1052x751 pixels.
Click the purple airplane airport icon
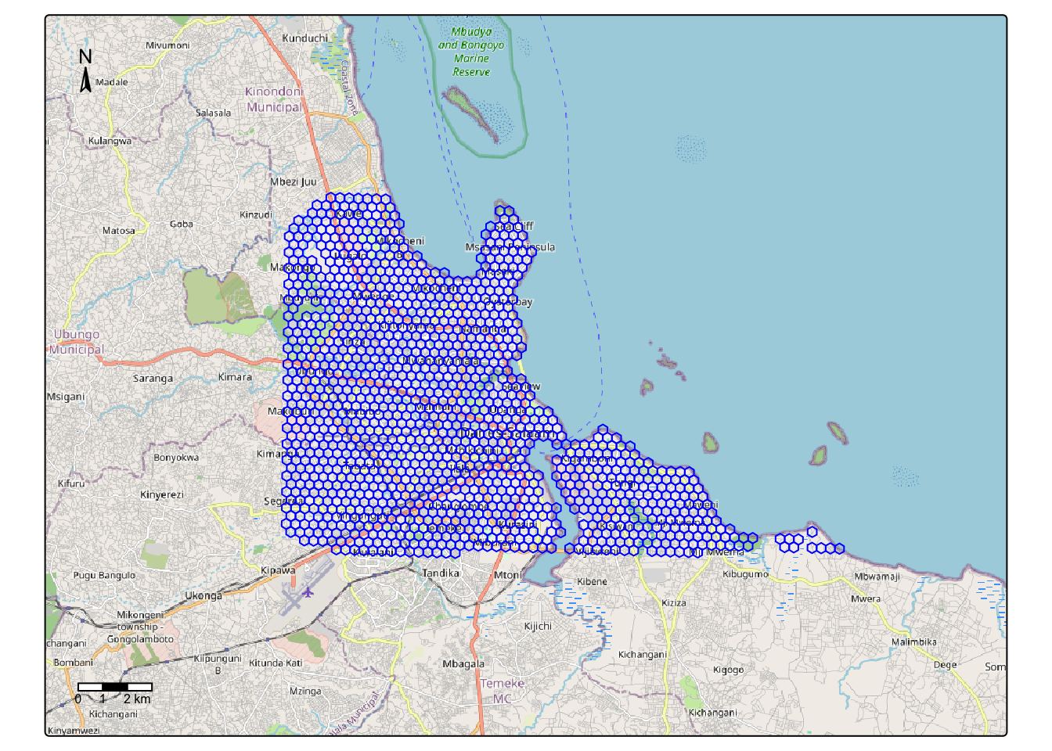tap(308, 592)
